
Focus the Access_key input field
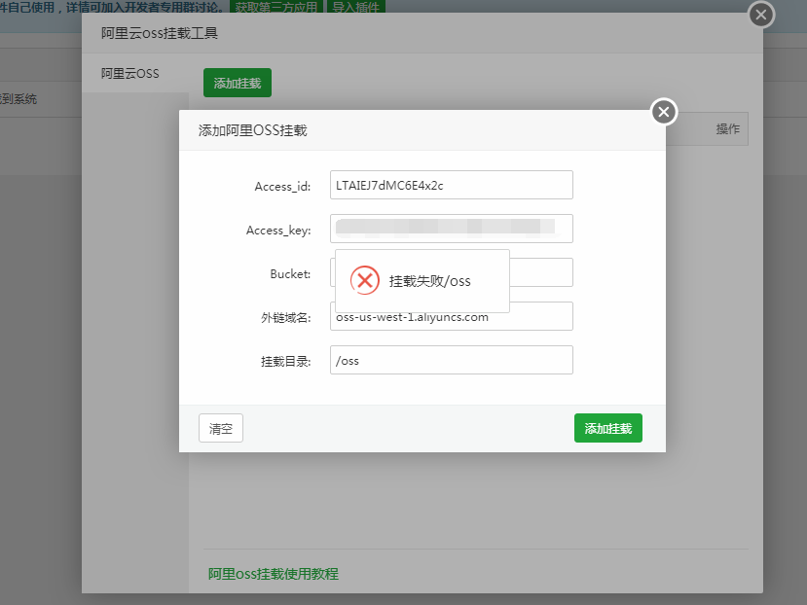click(452, 229)
